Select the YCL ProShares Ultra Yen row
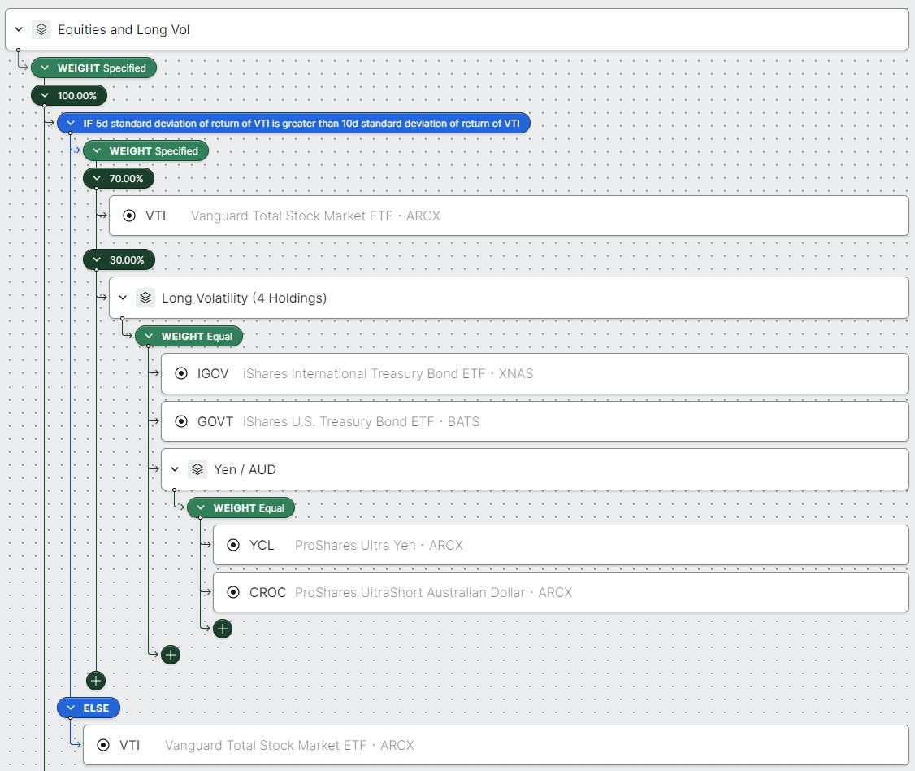Image resolution: width=915 pixels, height=771 pixels. click(561, 545)
